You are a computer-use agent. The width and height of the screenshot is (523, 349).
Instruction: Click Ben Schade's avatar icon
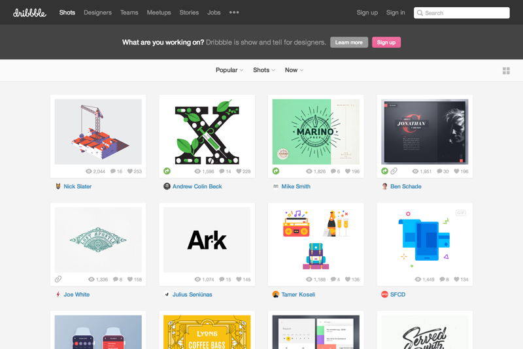[384, 186]
